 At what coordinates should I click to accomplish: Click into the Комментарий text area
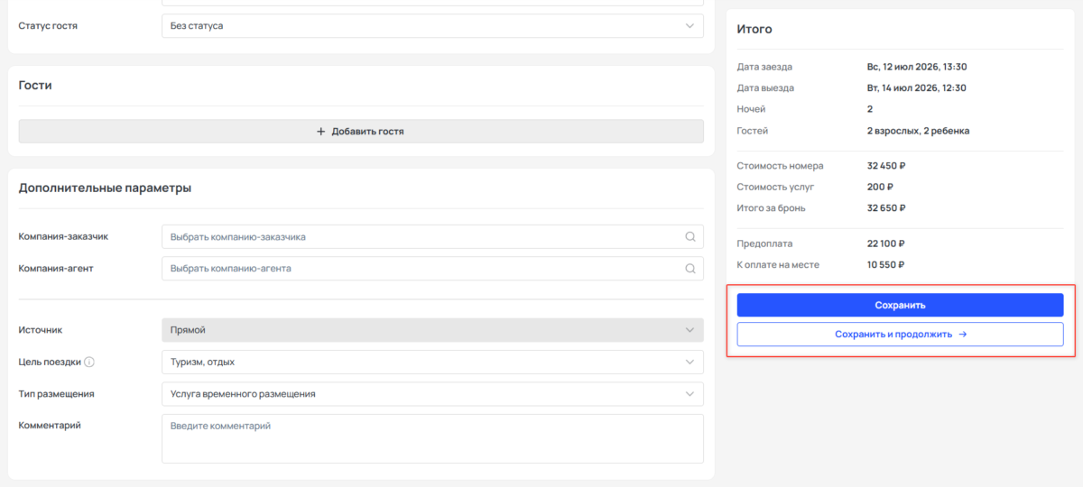click(432, 439)
